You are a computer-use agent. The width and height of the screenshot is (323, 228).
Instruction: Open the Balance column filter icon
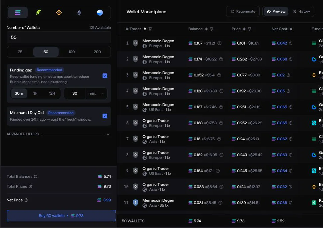click(212, 29)
